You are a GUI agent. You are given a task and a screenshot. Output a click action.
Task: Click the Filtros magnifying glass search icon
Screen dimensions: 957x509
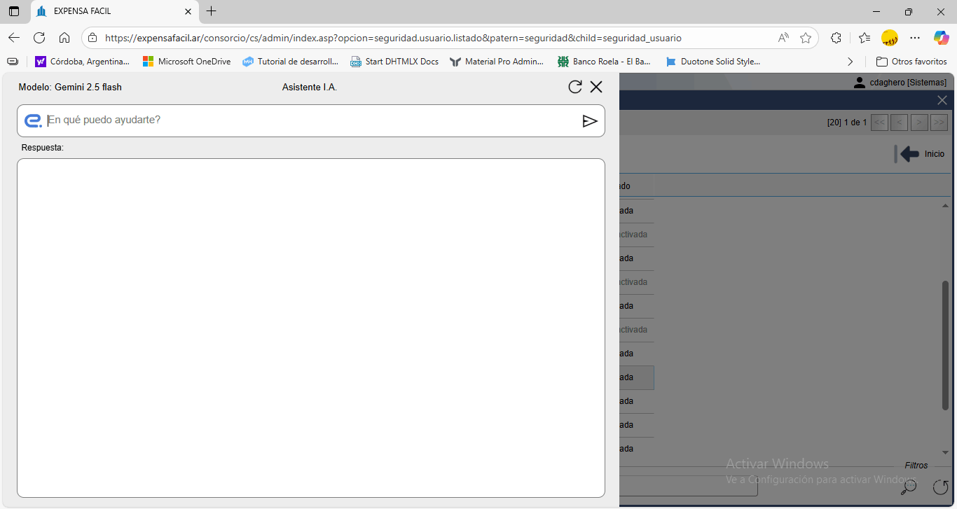pyautogui.click(x=909, y=486)
